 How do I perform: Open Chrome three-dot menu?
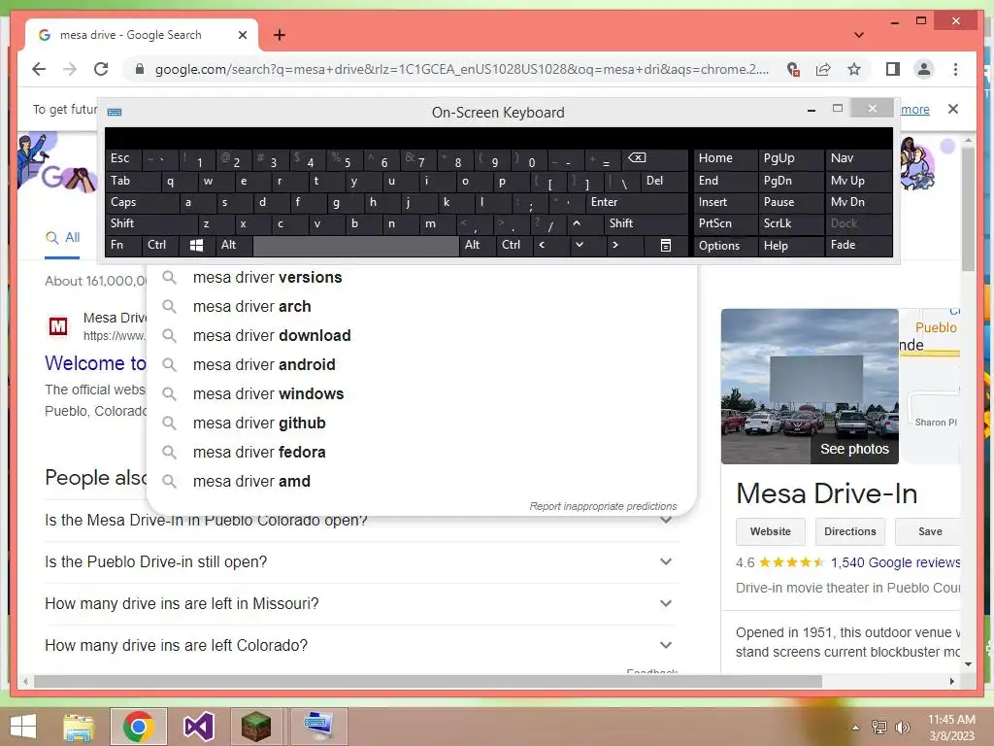pos(955,69)
